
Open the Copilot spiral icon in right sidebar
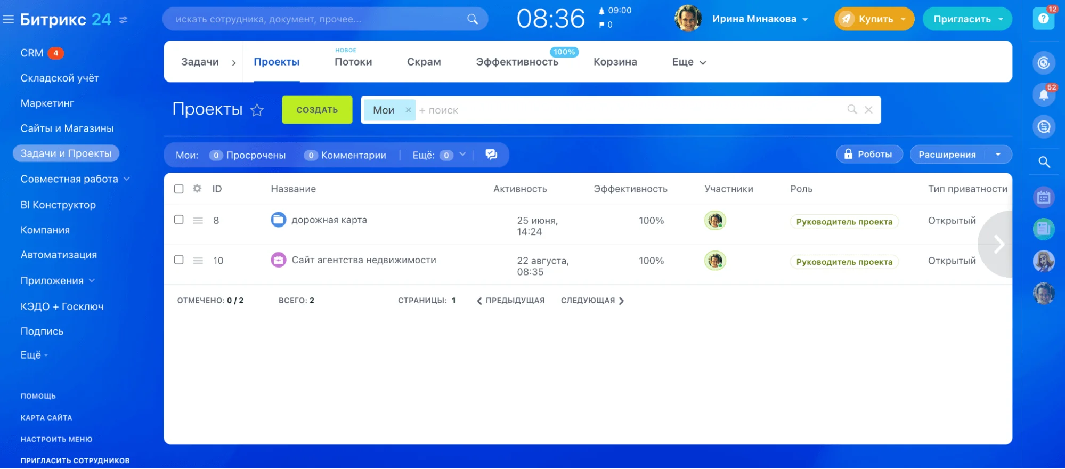click(x=1044, y=63)
